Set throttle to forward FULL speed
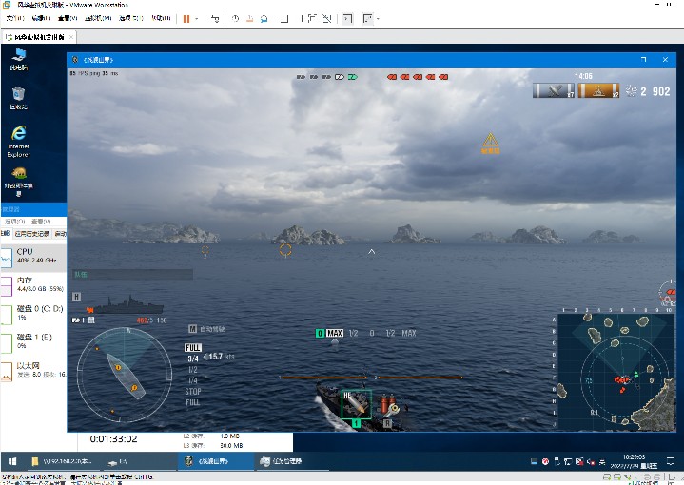684x485 pixels. [x=192, y=348]
